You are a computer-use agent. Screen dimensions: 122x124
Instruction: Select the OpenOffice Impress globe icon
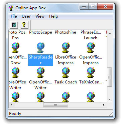click(91, 48)
